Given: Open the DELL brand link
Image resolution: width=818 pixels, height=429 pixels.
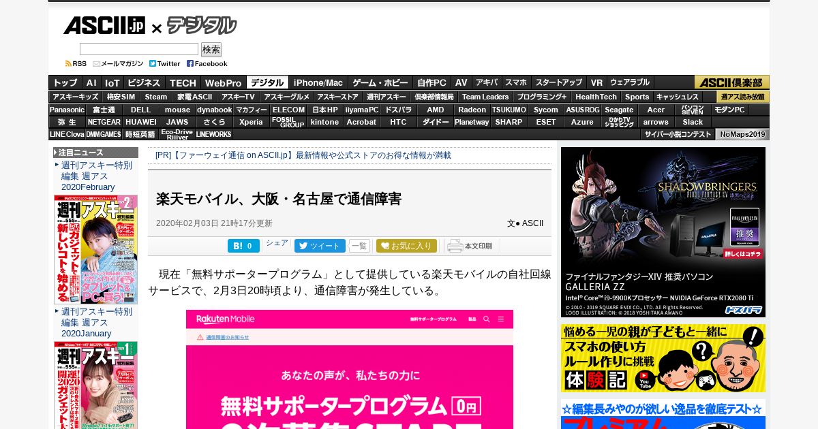Looking at the screenshot, I should [140, 110].
